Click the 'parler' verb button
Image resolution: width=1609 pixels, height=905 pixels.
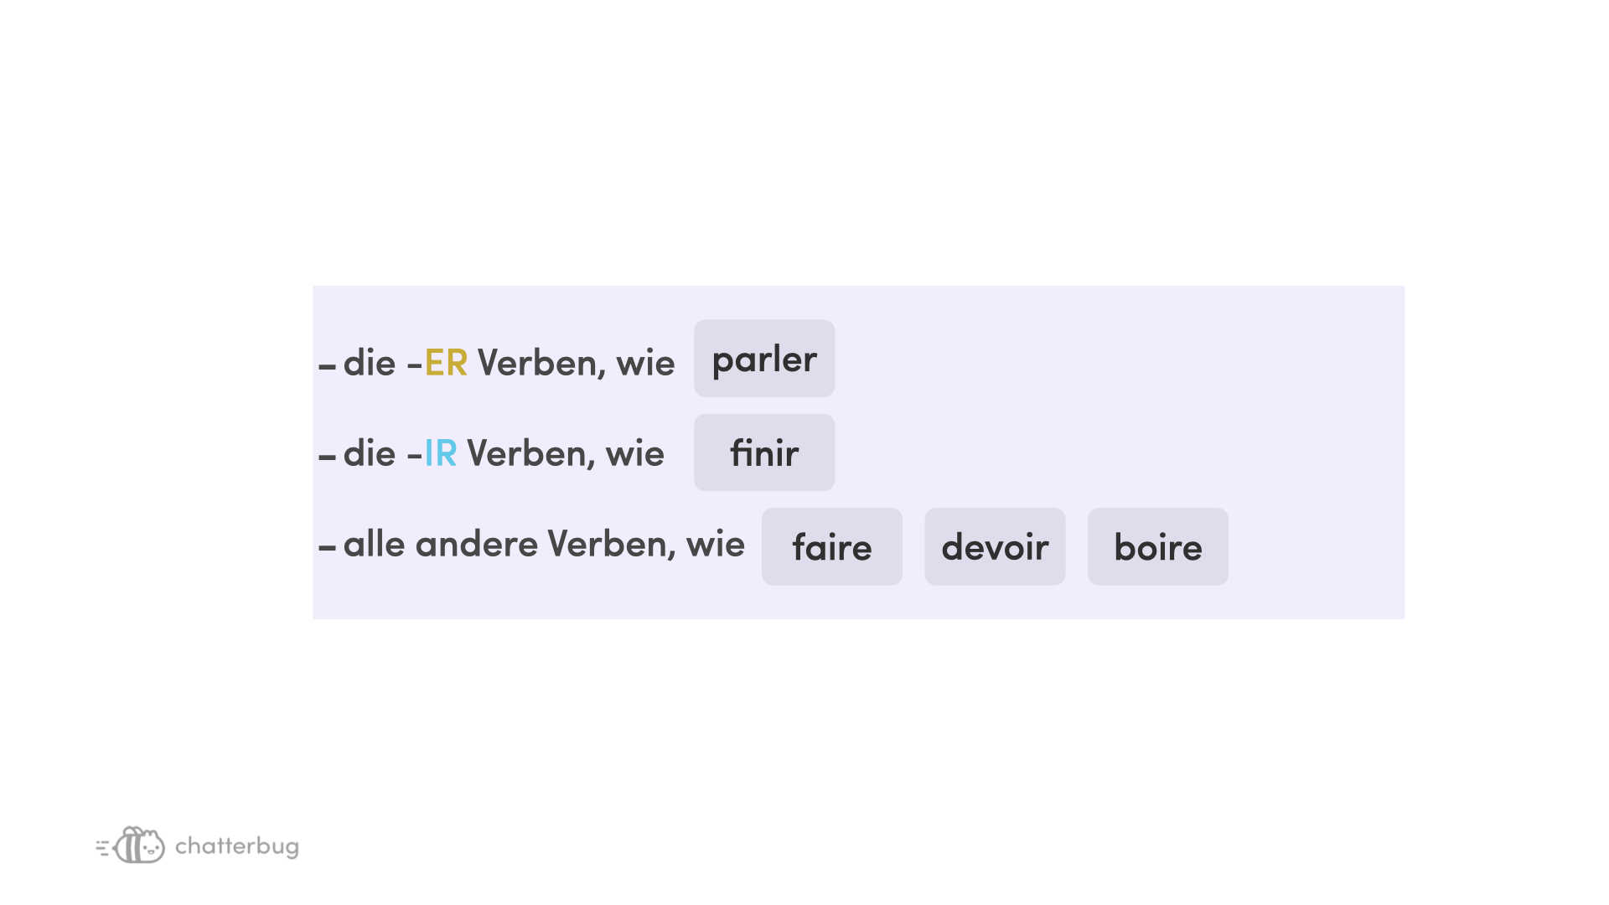coord(763,359)
